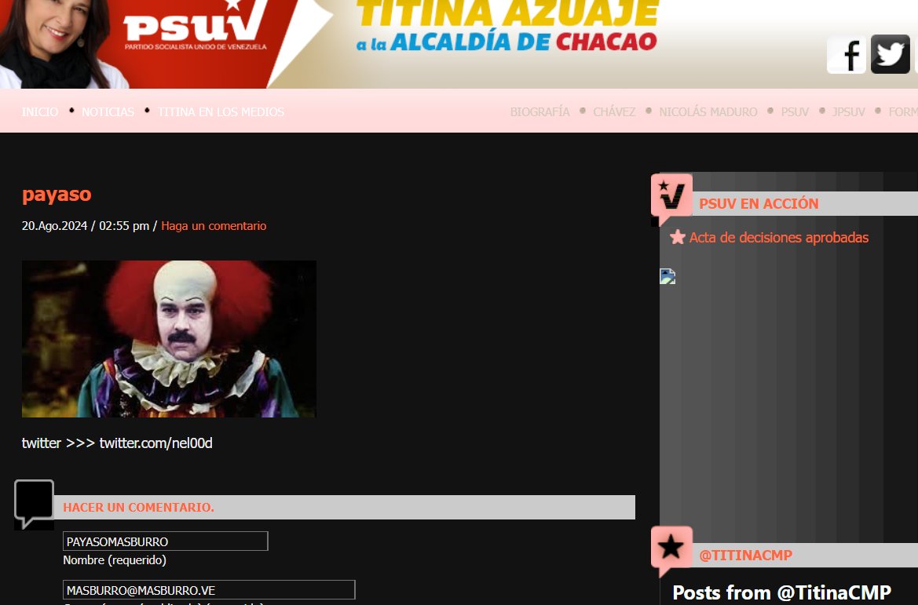Open the CHÁVEZ menu item
Image resolution: width=918 pixels, height=605 pixels.
[x=614, y=111]
